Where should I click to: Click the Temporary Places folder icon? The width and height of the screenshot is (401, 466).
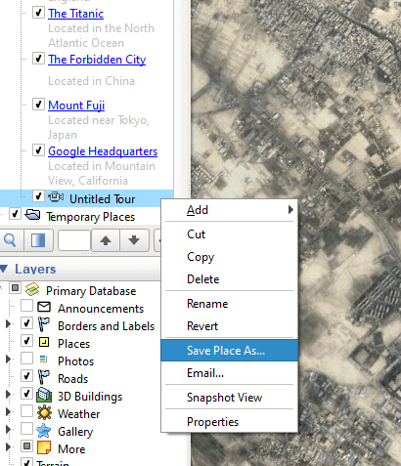(x=32, y=215)
